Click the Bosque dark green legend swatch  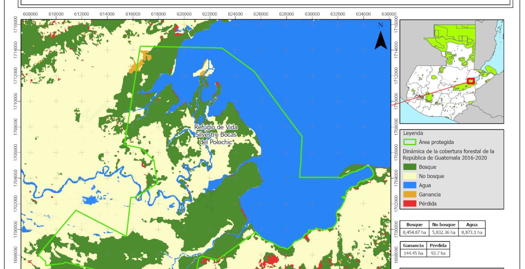pos(410,167)
